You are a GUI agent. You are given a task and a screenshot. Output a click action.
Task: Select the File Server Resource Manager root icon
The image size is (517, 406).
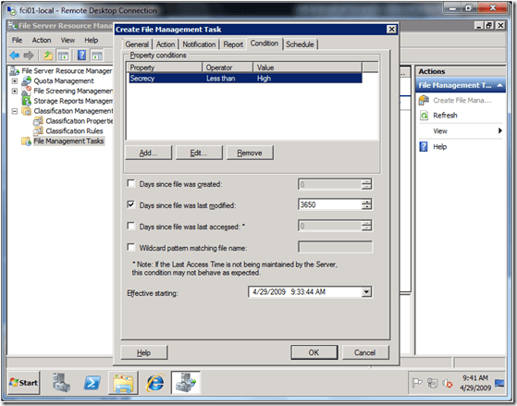pyautogui.click(x=14, y=71)
